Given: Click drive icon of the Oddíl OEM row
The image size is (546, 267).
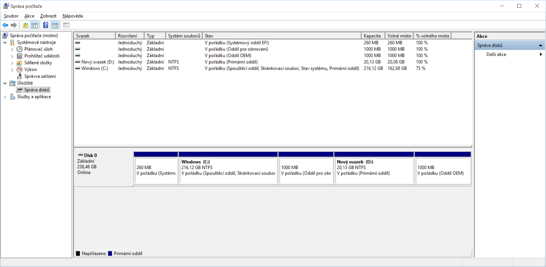Looking at the screenshot, I should coord(78,56).
